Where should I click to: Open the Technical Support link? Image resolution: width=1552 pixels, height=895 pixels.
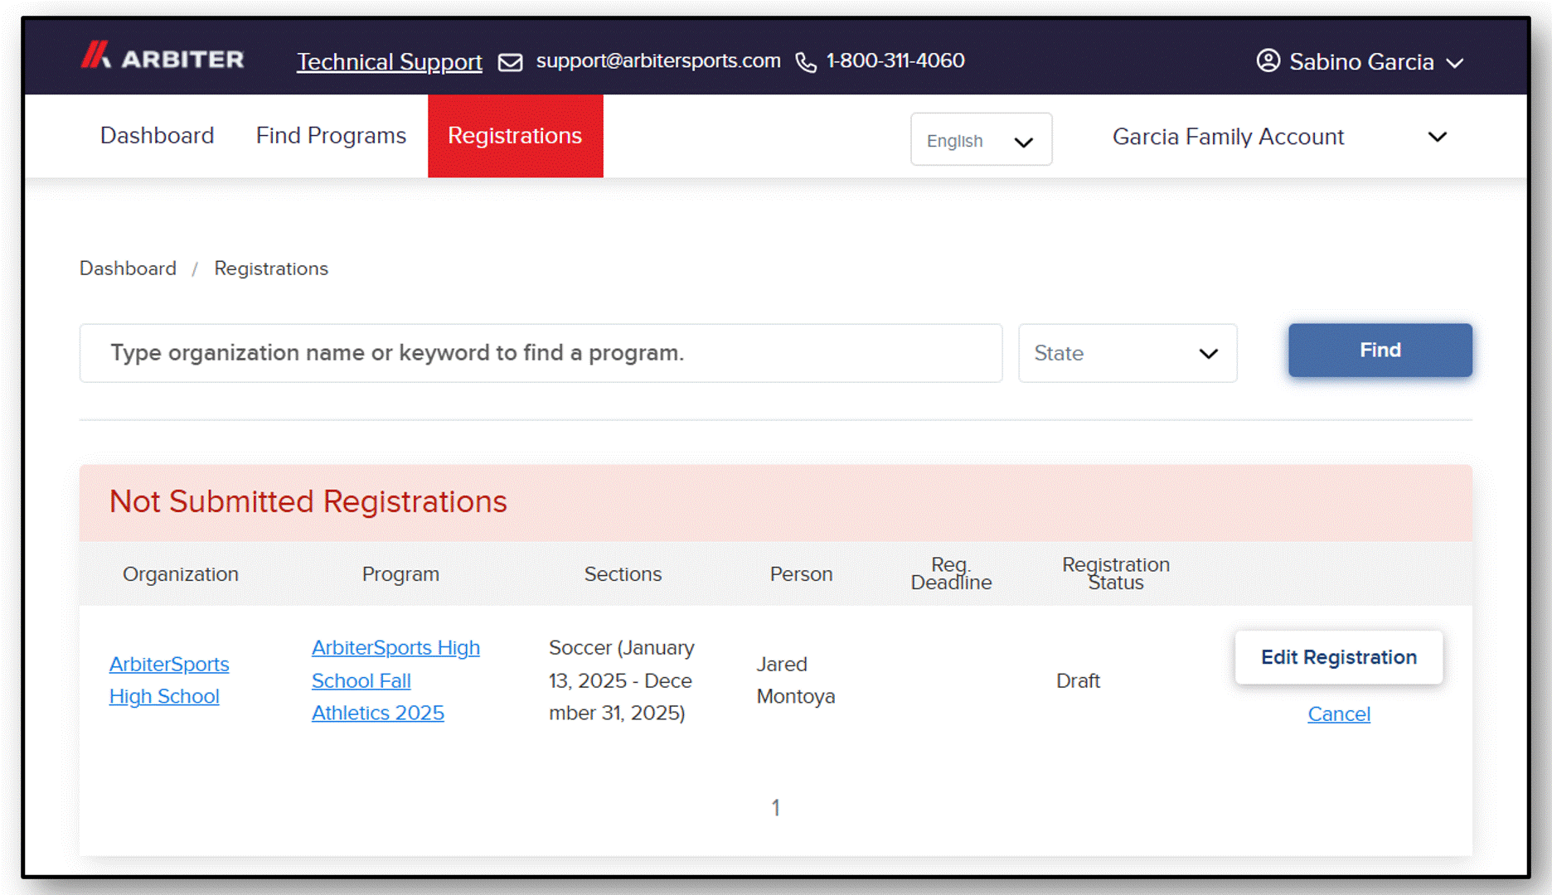coord(390,61)
